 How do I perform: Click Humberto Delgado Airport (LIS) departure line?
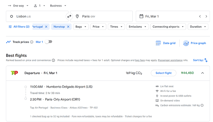coord(61,87)
